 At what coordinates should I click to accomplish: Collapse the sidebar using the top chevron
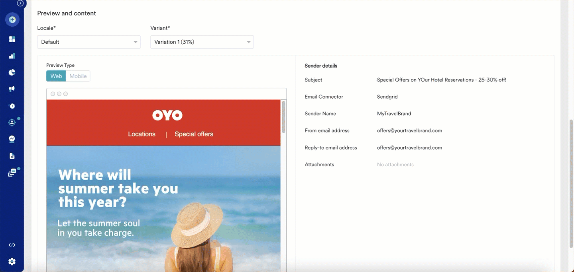[x=20, y=4]
